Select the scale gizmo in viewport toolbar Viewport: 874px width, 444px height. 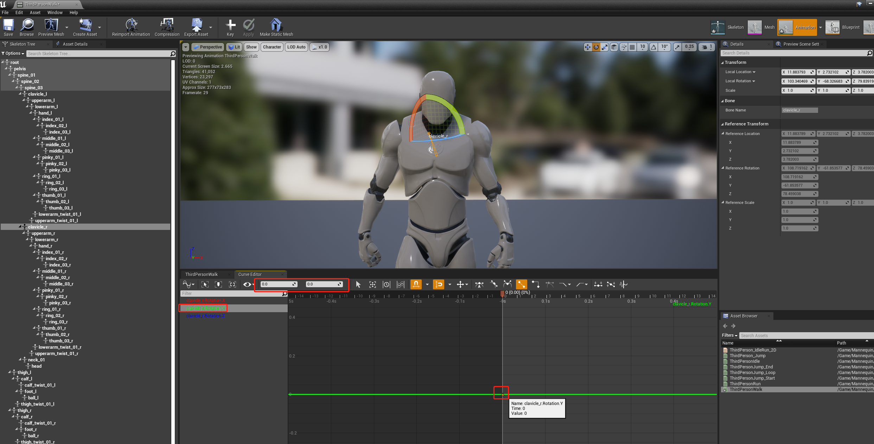click(x=605, y=47)
